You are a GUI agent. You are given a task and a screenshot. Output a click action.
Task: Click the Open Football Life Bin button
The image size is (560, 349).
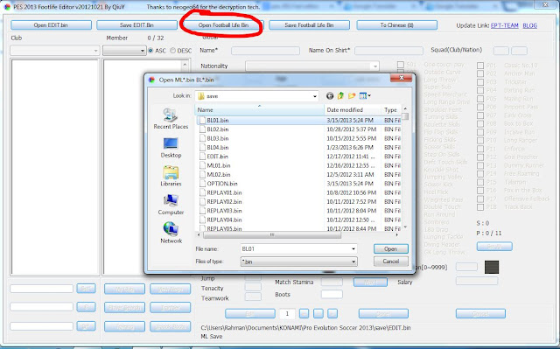pos(224,25)
